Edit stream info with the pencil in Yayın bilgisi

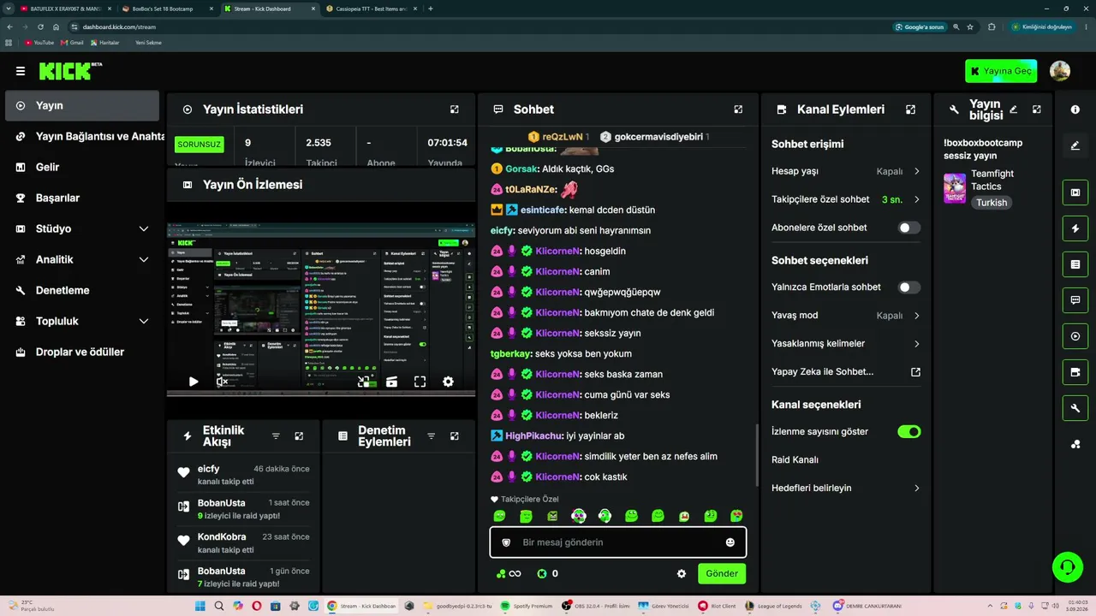[1014, 110]
